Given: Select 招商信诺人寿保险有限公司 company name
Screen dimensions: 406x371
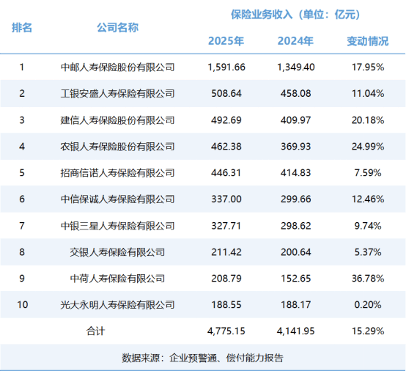Looking at the screenshot, I should (117, 173).
